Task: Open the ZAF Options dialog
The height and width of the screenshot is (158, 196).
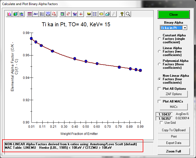Action: pyautogui.click(x=174, y=94)
